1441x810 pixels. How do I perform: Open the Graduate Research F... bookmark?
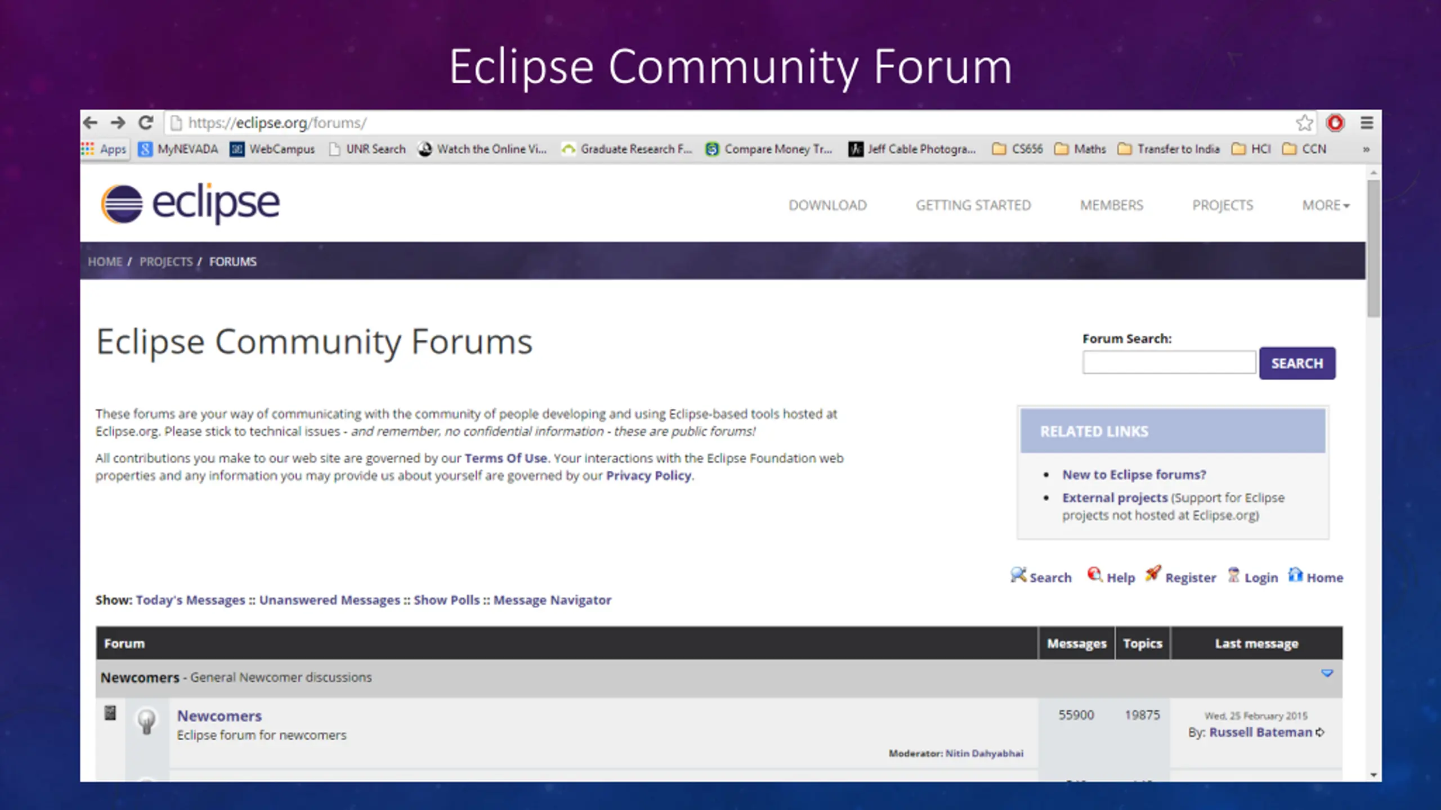point(627,149)
